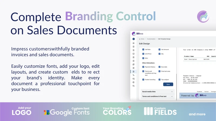Open the Home icon in the sidebar

click(133, 43)
